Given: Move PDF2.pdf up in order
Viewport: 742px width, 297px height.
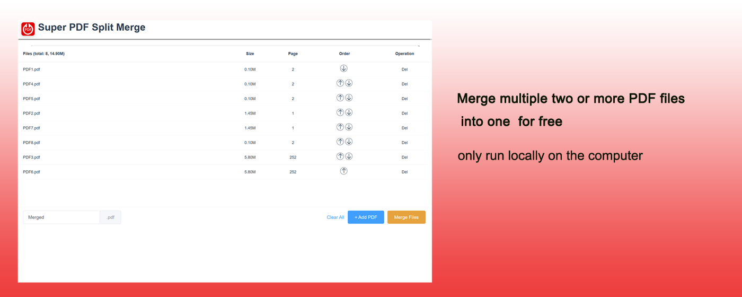Looking at the screenshot, I should (x=340, y=112).
